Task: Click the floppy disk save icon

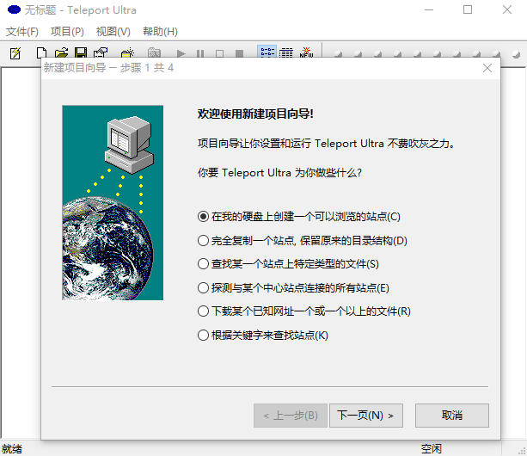Action: coord(81,52)
